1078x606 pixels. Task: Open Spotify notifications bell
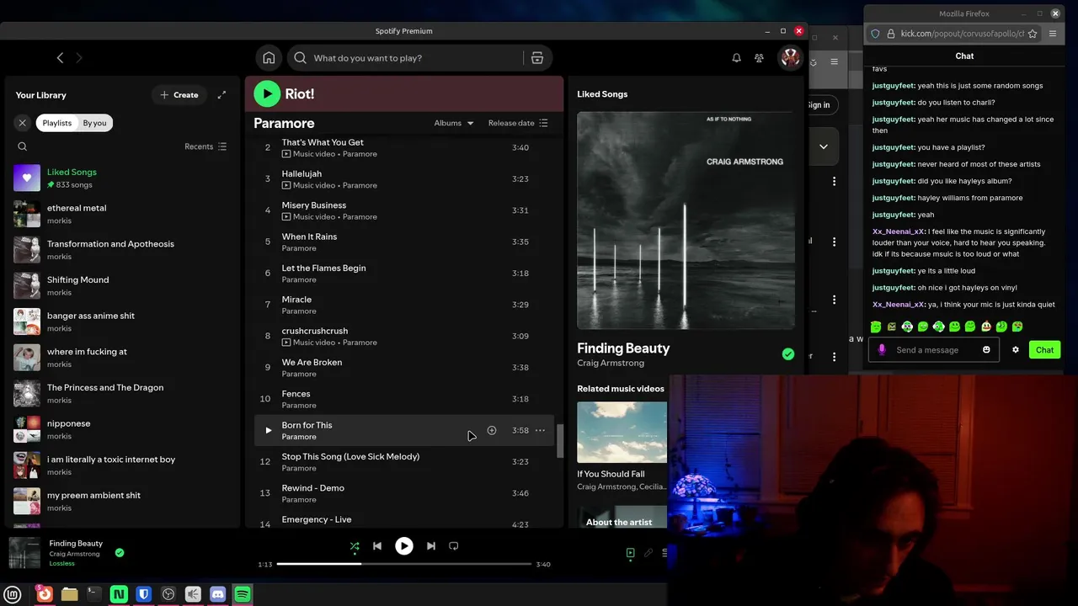(736, 58)
